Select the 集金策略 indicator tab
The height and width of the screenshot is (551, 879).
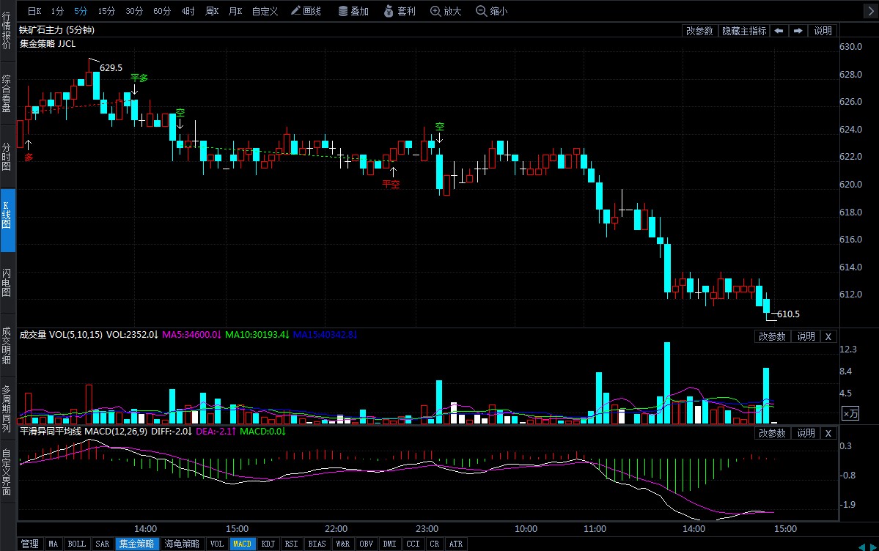pyautogui.click(x=137, y=544)
